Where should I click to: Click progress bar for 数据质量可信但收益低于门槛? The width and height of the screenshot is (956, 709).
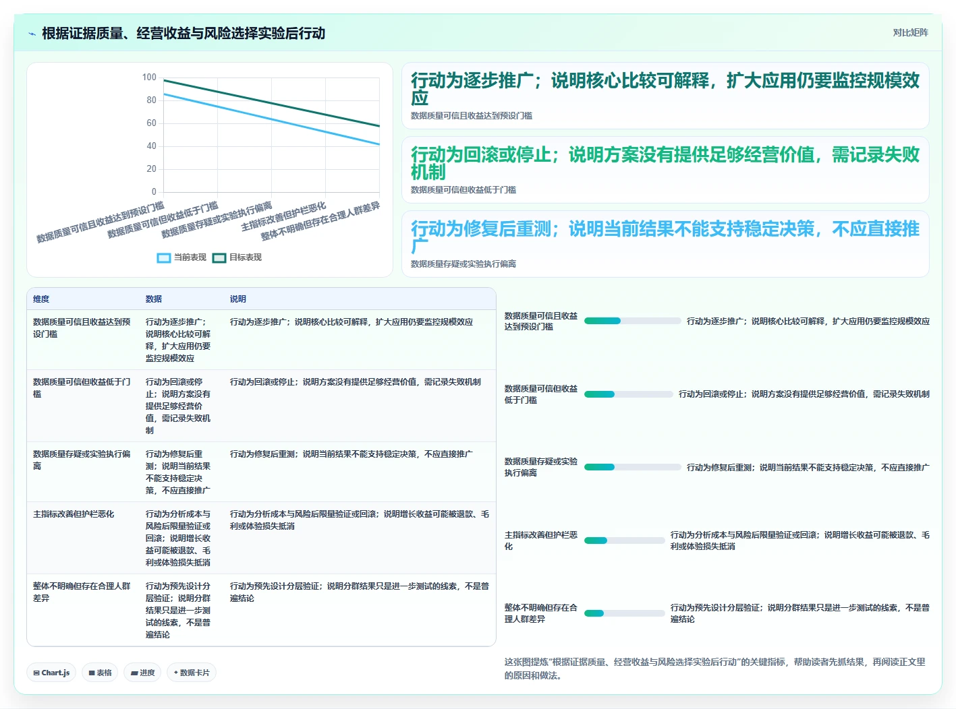click(628, 394)
